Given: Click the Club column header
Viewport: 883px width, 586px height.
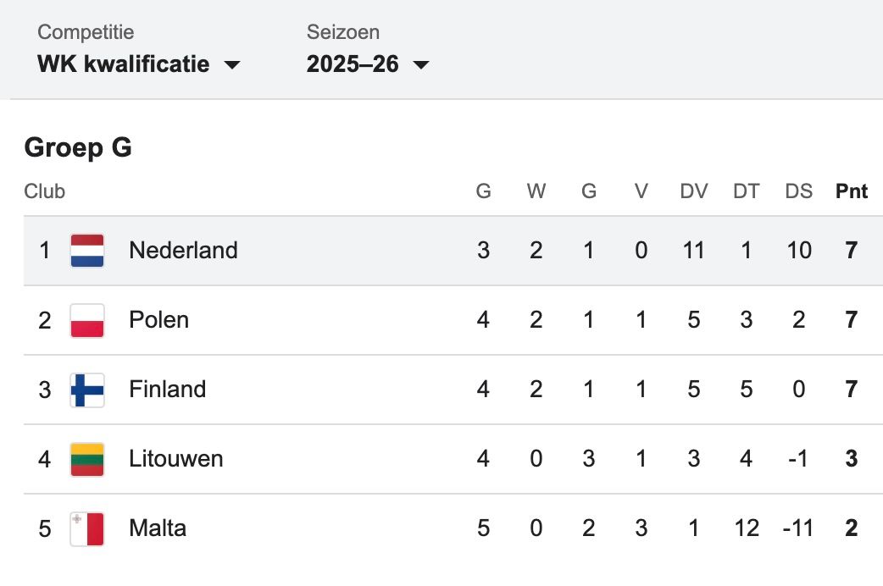Looking at the screenshot, I should coord(44,191).
